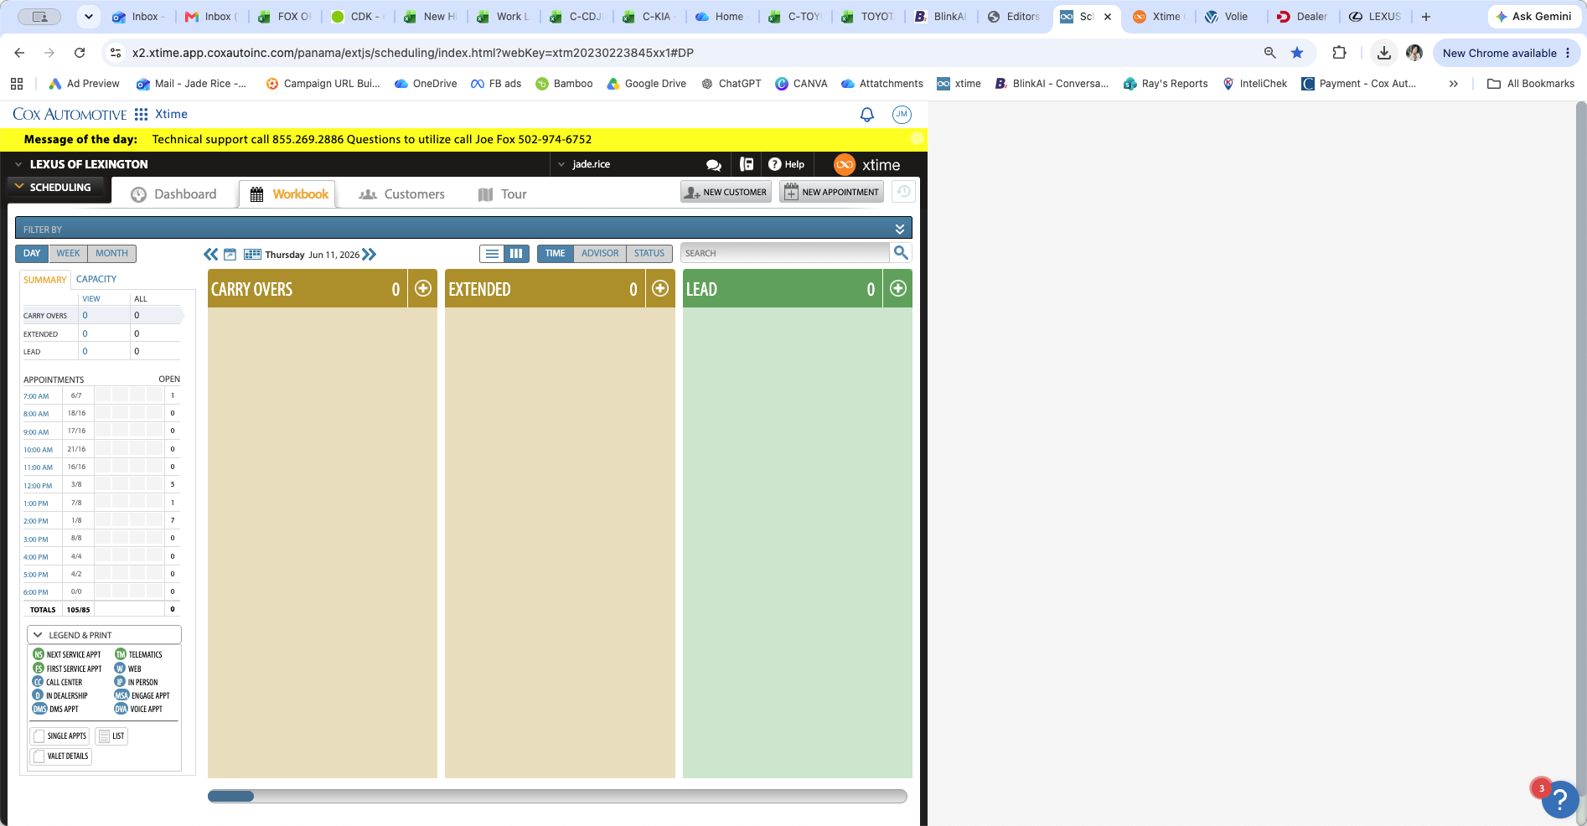Open Chrome tab search dropdown

88,17
